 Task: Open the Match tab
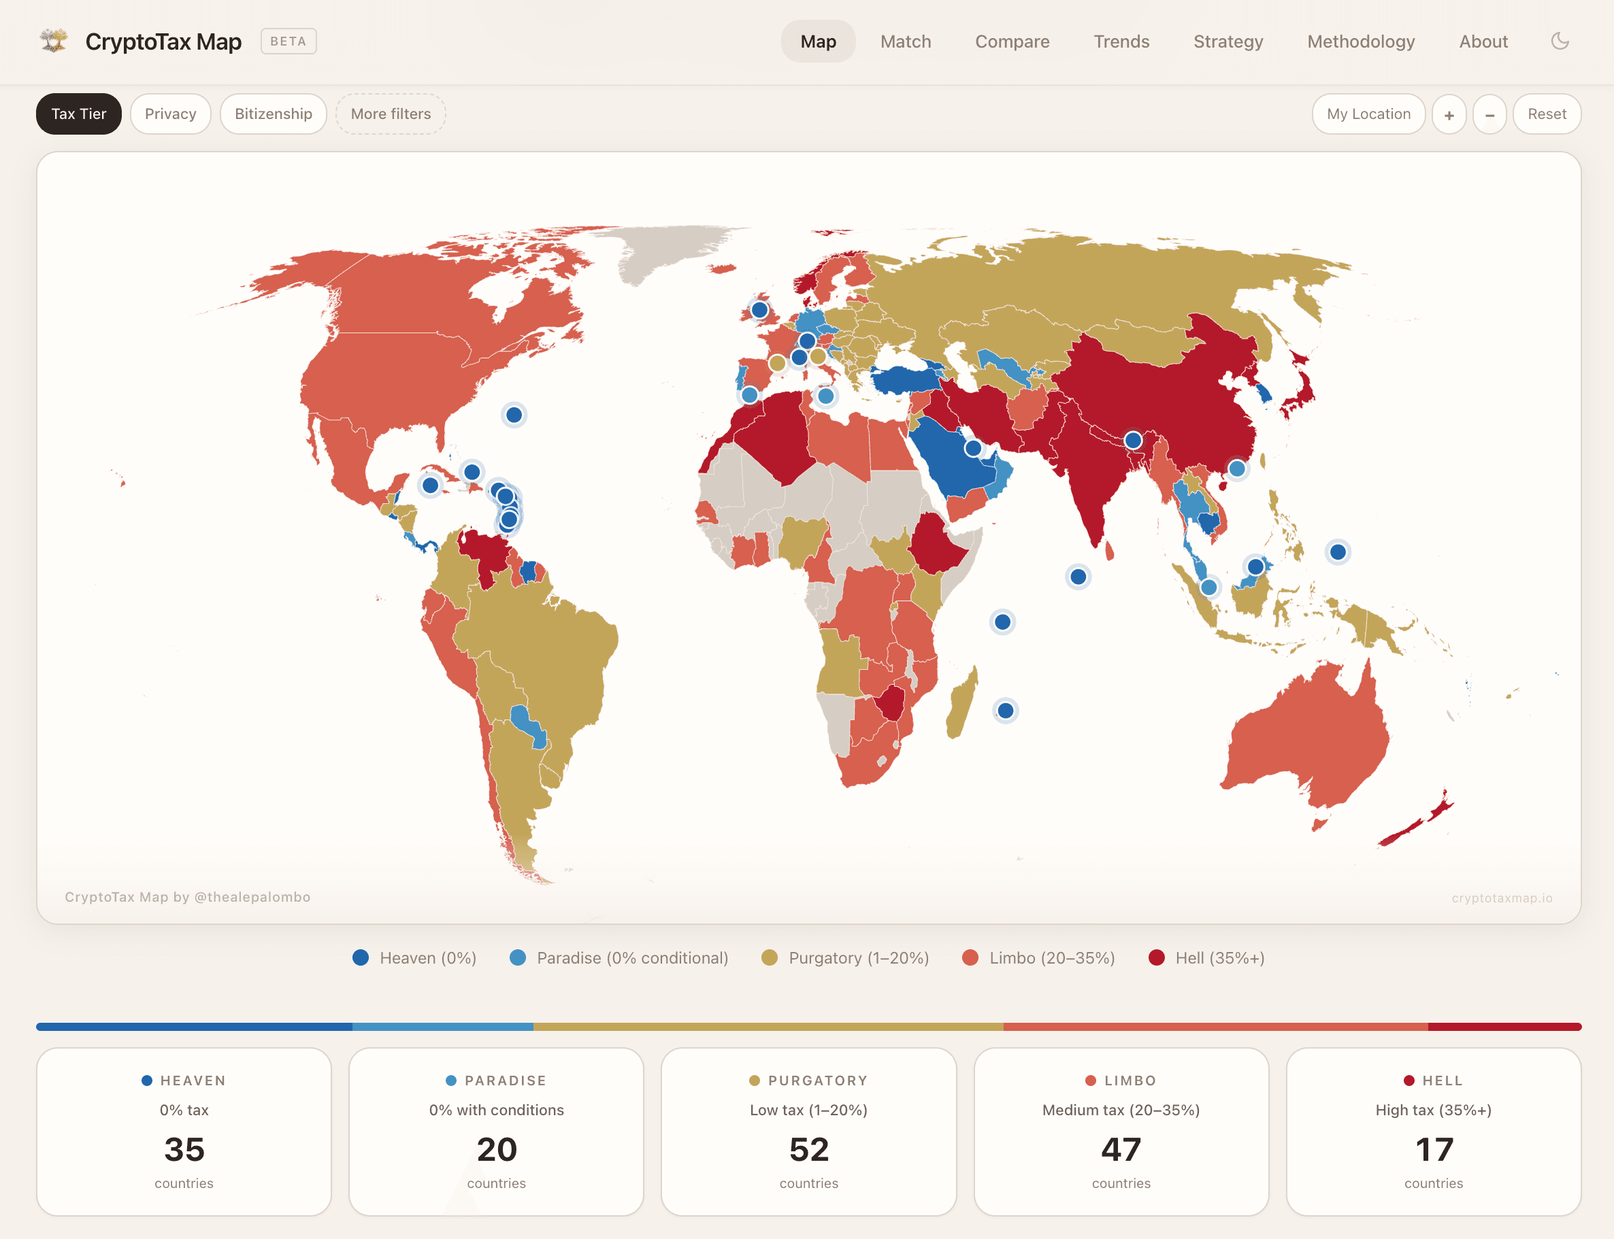[905, 41]
